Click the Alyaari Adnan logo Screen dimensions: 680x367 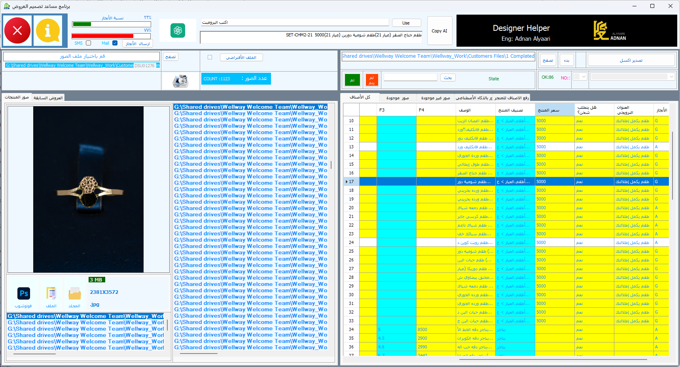pos(609,31)
